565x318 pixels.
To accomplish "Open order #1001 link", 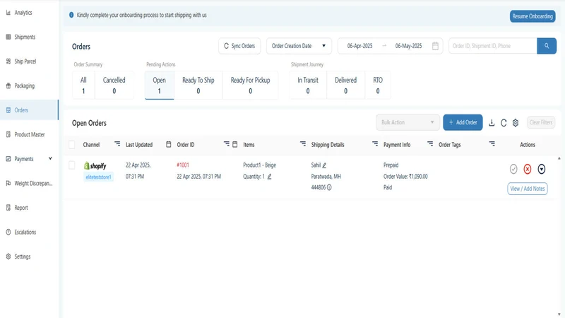I will (183, 165).
